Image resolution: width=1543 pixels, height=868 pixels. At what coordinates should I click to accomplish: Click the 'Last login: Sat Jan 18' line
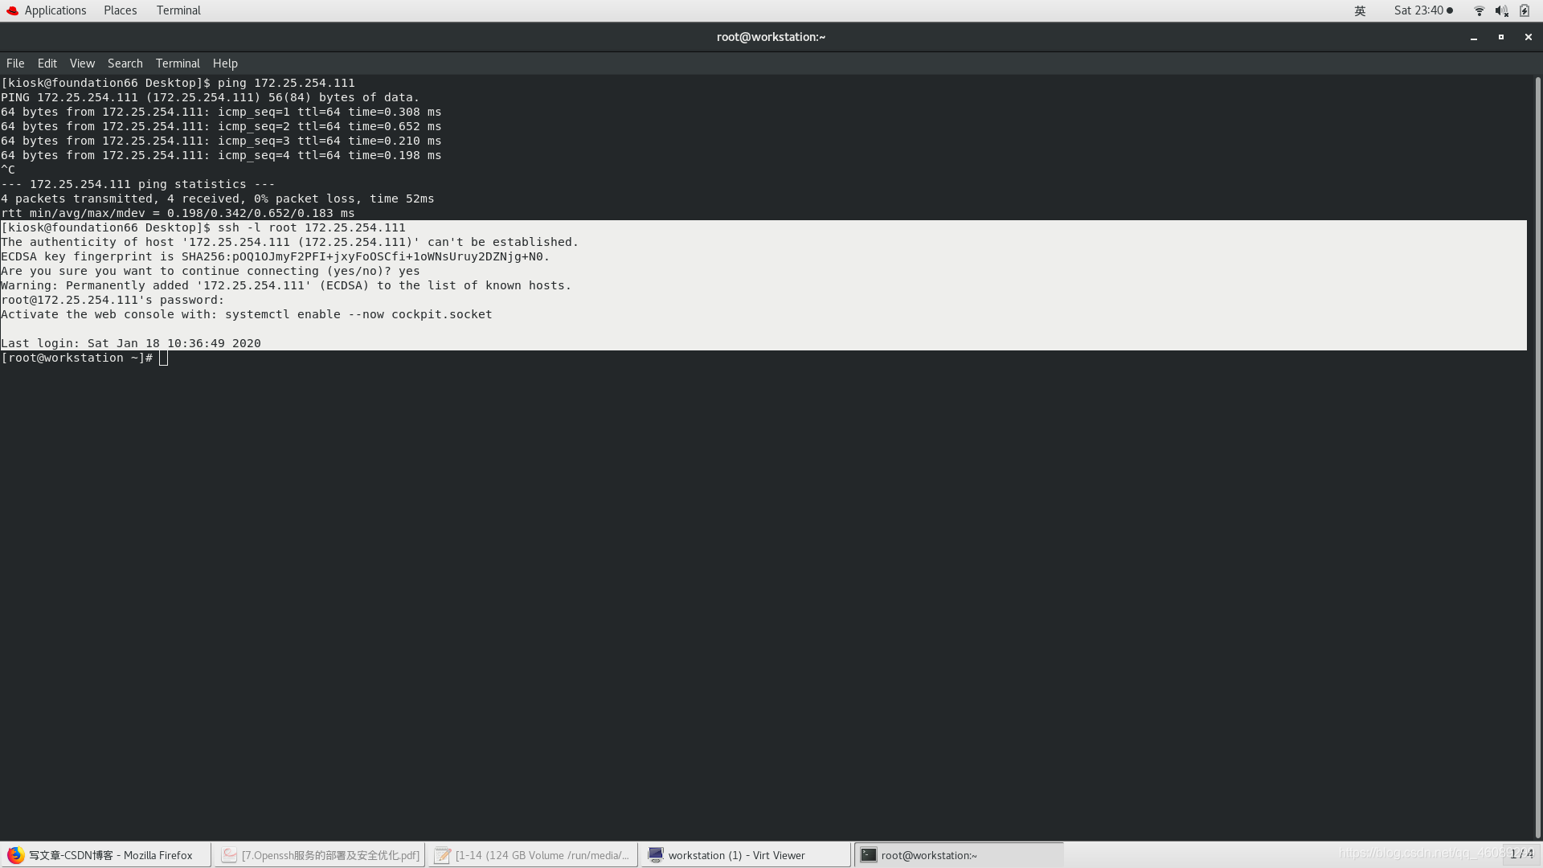(x=131, y=344)
